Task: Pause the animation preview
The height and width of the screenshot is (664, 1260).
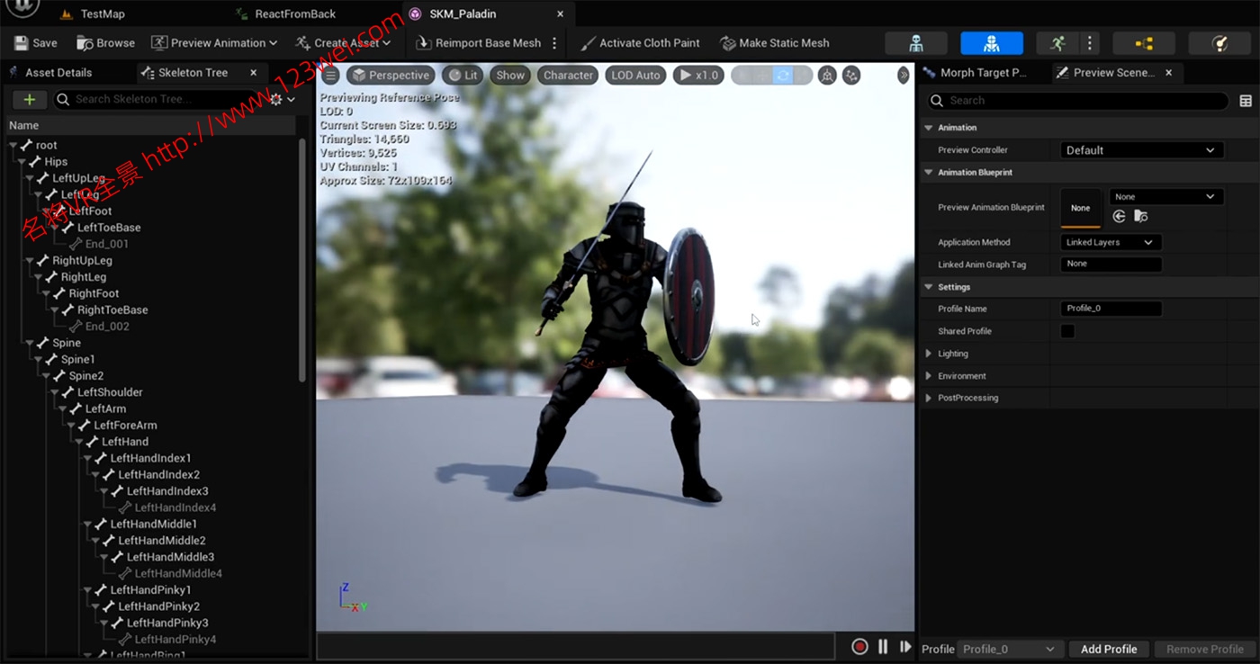Action: point(883,647)
